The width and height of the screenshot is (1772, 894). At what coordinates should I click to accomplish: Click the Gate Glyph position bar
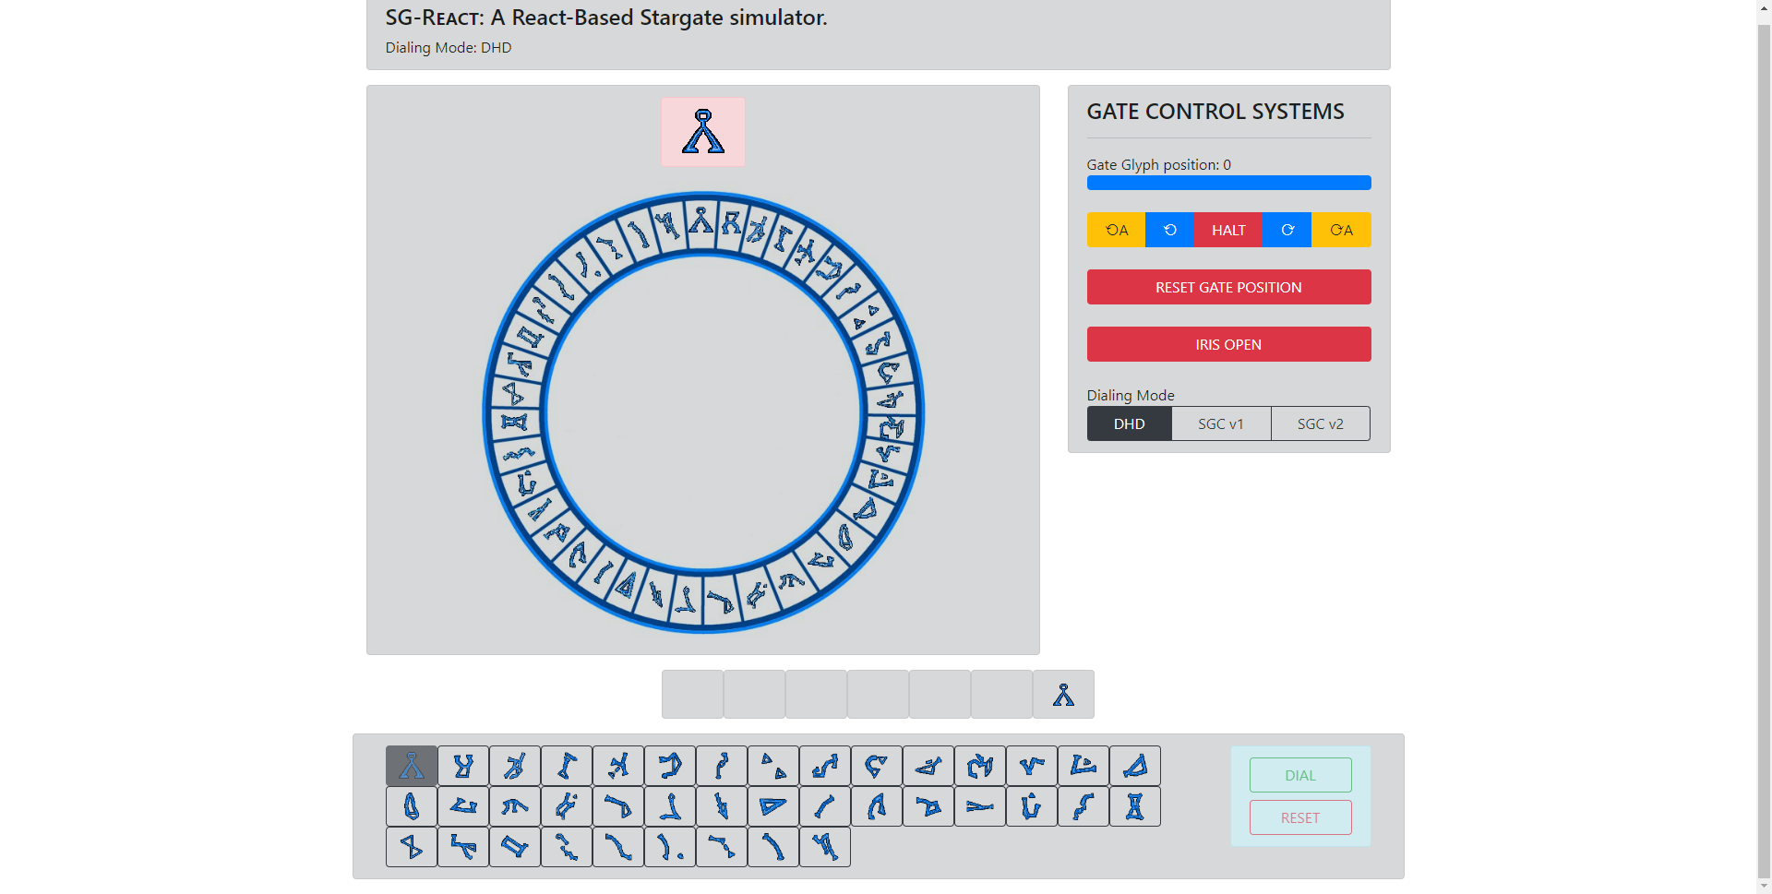1228,183
